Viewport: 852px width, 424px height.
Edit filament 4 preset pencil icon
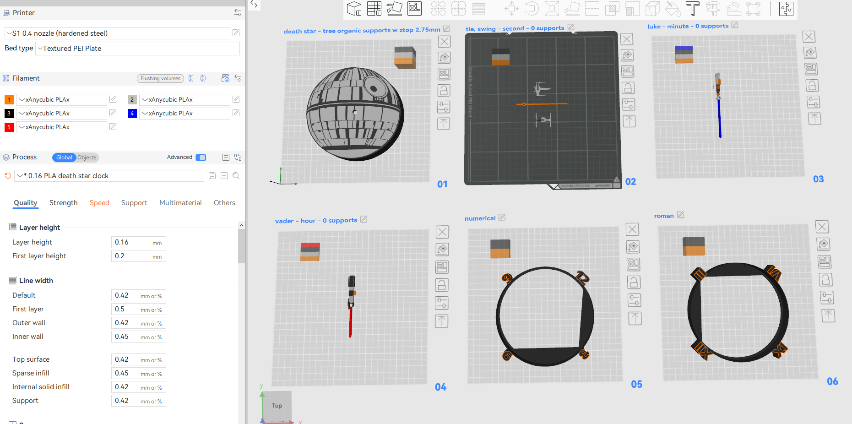tap(236, 113)
